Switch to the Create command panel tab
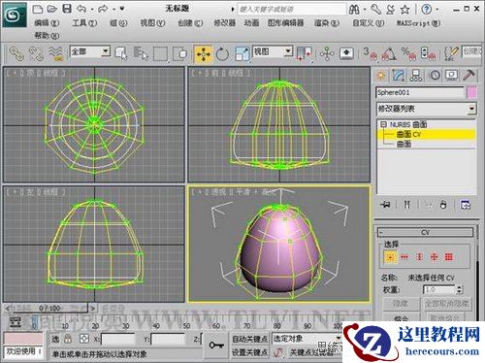Viewport: 485px width, 363px height. pyautogui.click(x=381, y=76)
